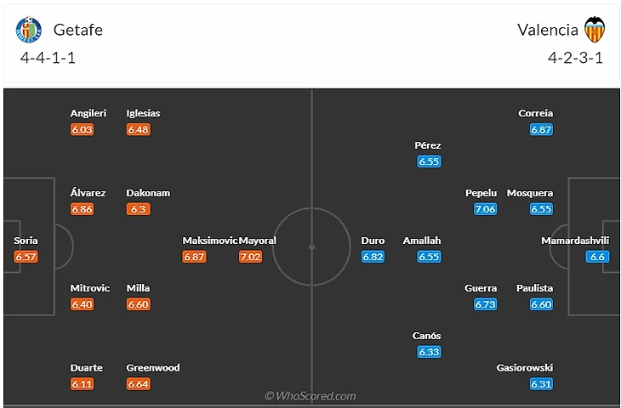Click the Getafe club crest icon

pyautogui.click(x=28, y=30)
